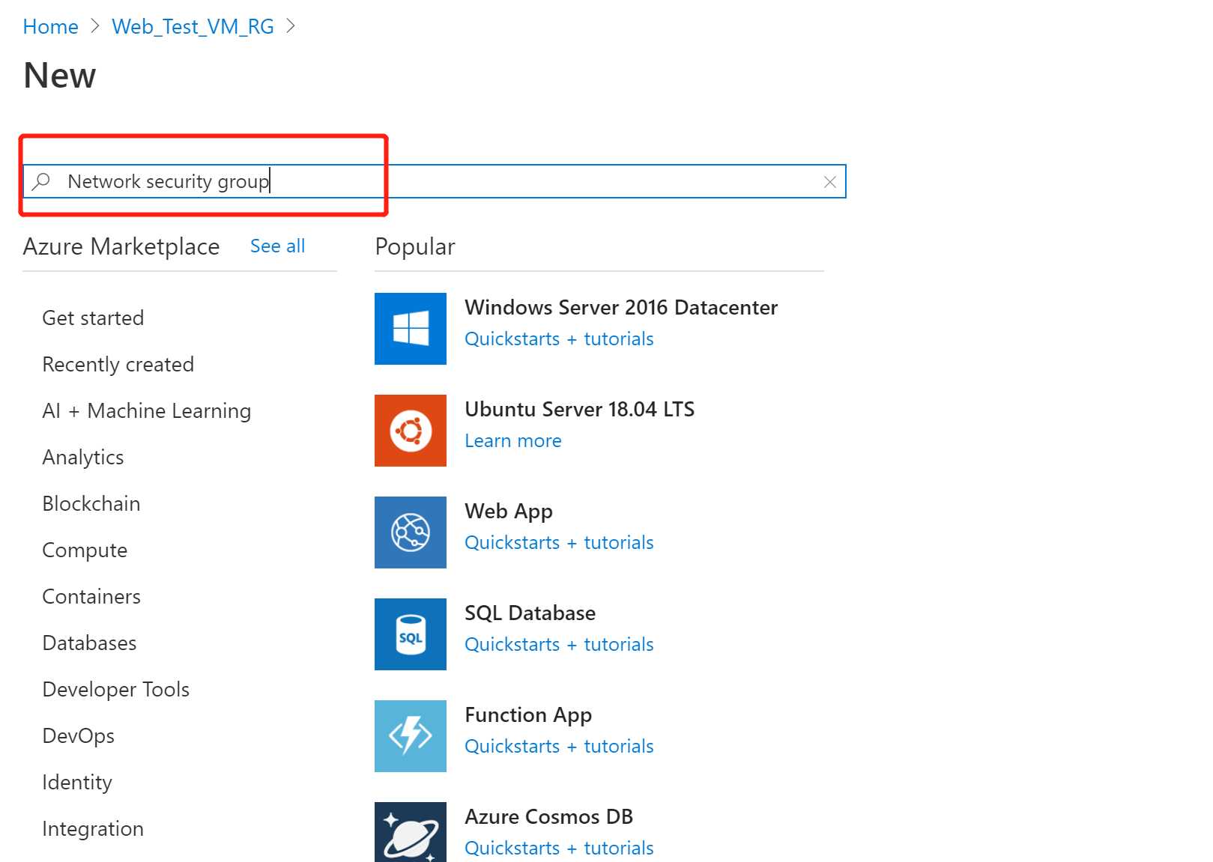The height and width of the screenshot is (862, 1213).
Task: Select the Developer Tools category
Action: [116, 690]
